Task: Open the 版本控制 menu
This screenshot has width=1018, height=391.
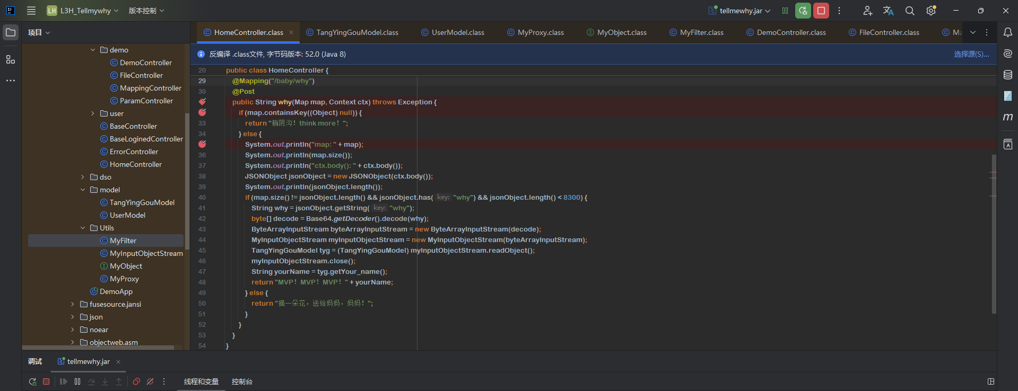Action: click(146, 11)
